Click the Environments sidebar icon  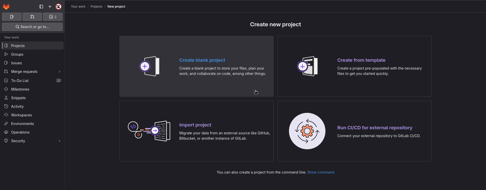[x=6, y=123]
